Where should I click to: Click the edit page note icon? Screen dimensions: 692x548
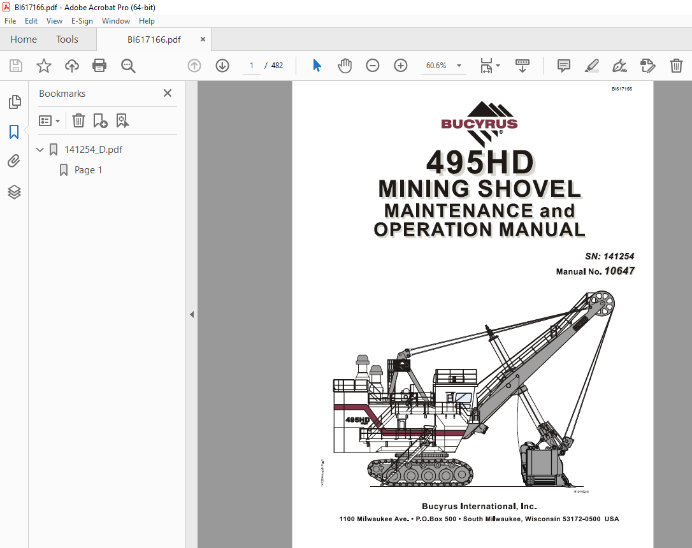coord(647,66)
